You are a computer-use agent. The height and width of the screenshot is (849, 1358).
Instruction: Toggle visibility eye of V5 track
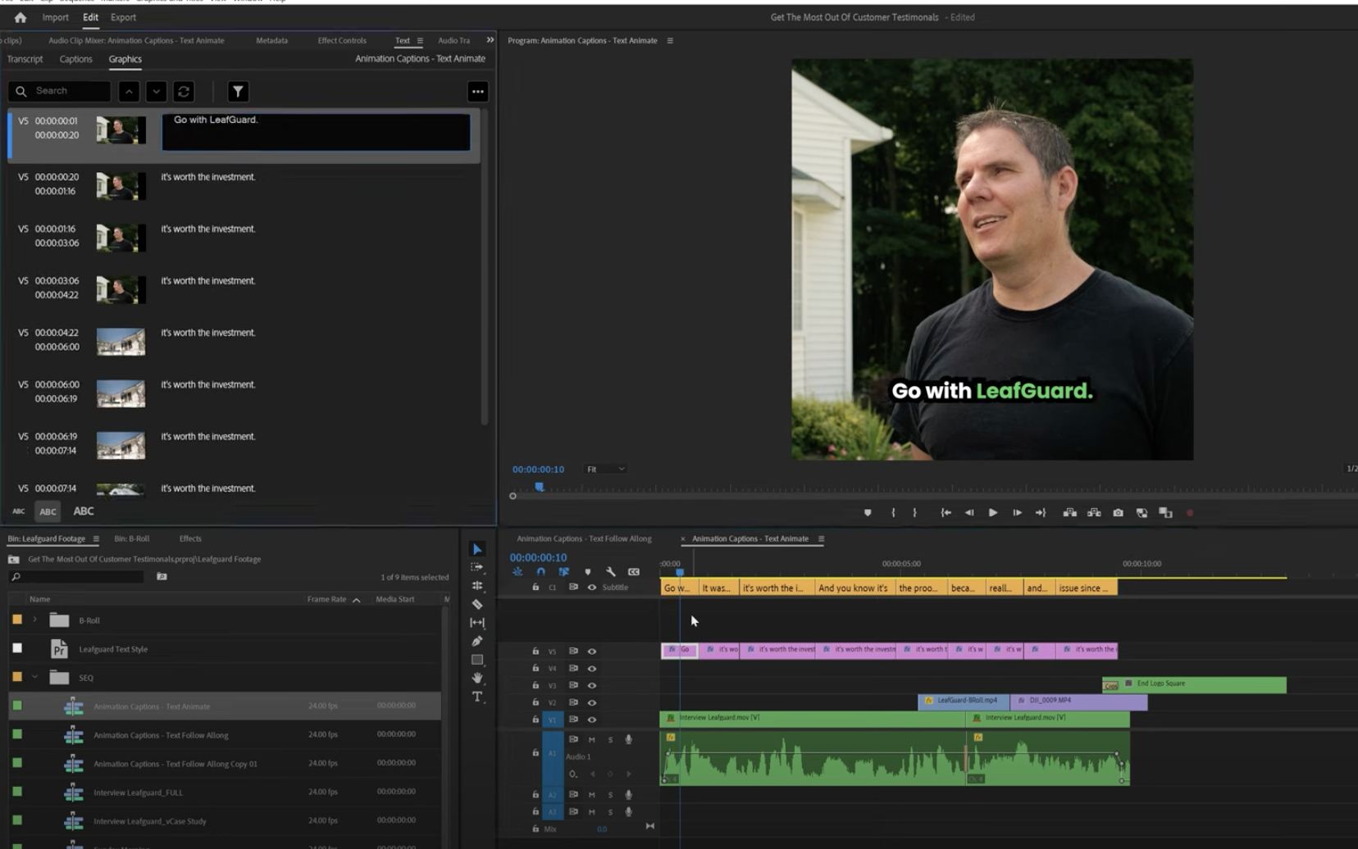pyautogui.click(x=591, y=652)
